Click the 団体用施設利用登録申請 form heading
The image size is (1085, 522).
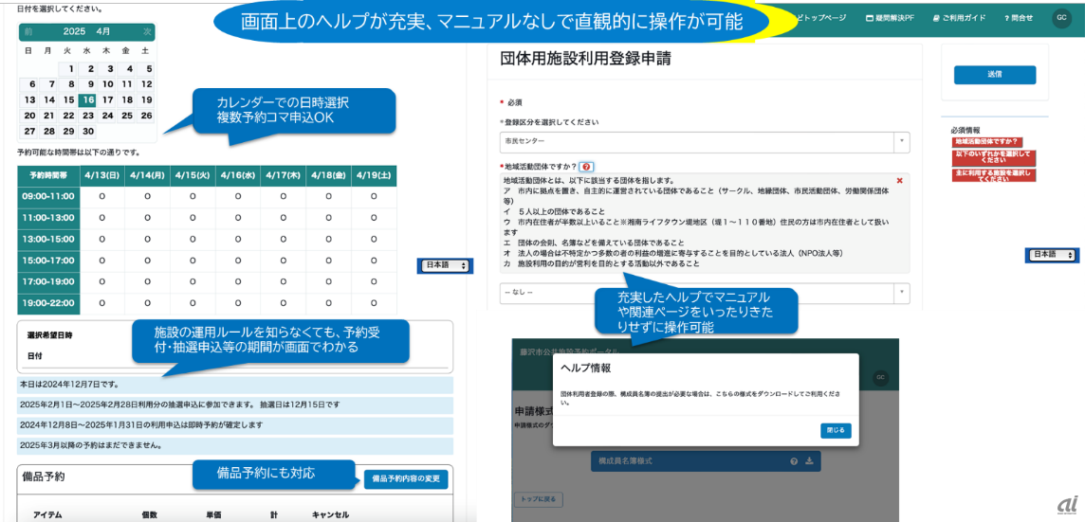585,59
